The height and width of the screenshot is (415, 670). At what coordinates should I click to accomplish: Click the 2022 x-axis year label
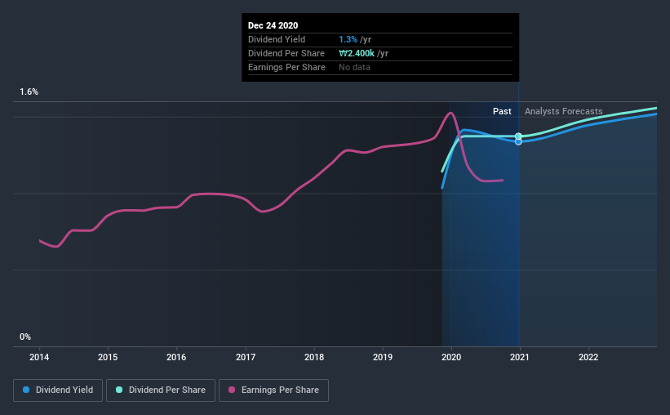tap(588, 357)
